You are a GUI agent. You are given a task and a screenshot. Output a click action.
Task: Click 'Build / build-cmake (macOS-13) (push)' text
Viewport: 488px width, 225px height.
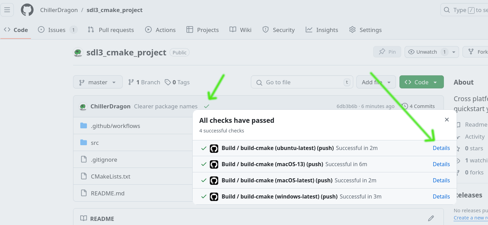[272, 164]
